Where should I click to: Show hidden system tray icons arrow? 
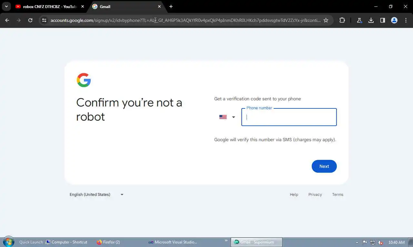357,242
